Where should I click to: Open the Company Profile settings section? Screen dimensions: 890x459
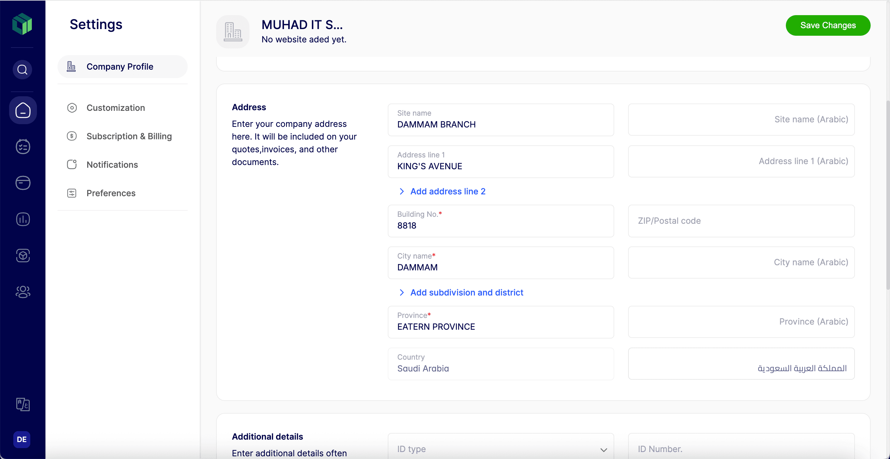tap(123, 66)
